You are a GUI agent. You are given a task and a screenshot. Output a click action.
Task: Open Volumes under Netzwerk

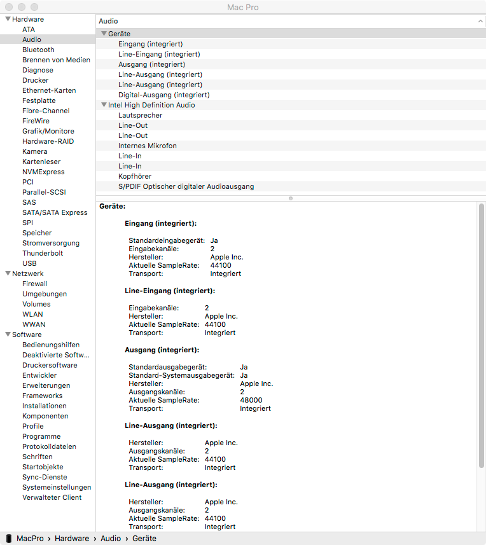tap(36, 304)
